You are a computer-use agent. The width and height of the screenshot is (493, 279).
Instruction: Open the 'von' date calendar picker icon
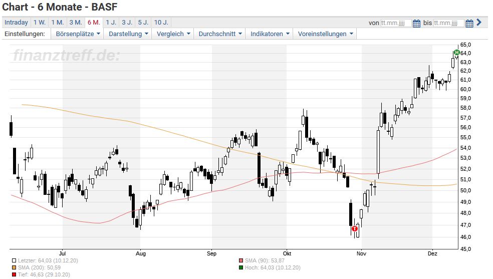click(x=416, y=23)
